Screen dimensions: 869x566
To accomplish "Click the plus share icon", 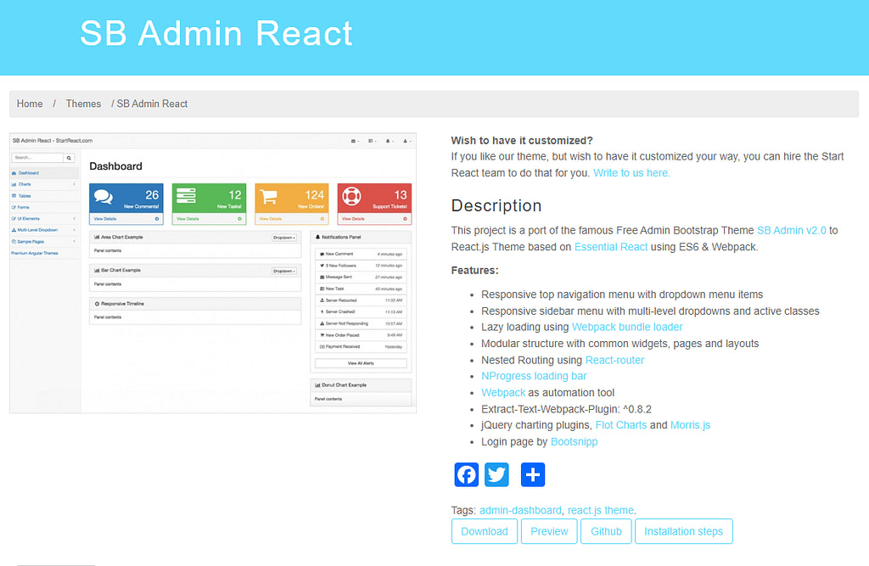I will click(x=532, y=474).
